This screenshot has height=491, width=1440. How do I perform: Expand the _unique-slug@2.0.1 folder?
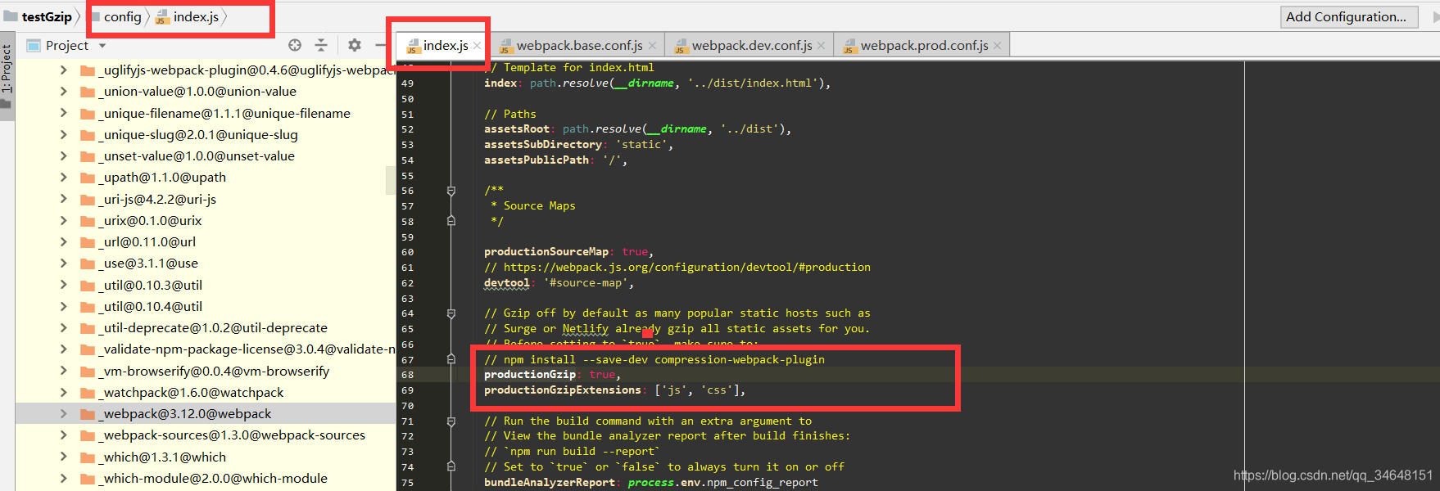(64, 134)
